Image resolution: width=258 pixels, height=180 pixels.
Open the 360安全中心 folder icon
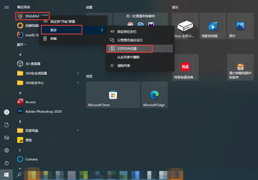tap(20, 83)
